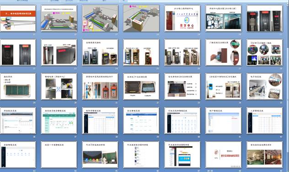Click the last slide with kitchen and dining photos

point(264,154)
